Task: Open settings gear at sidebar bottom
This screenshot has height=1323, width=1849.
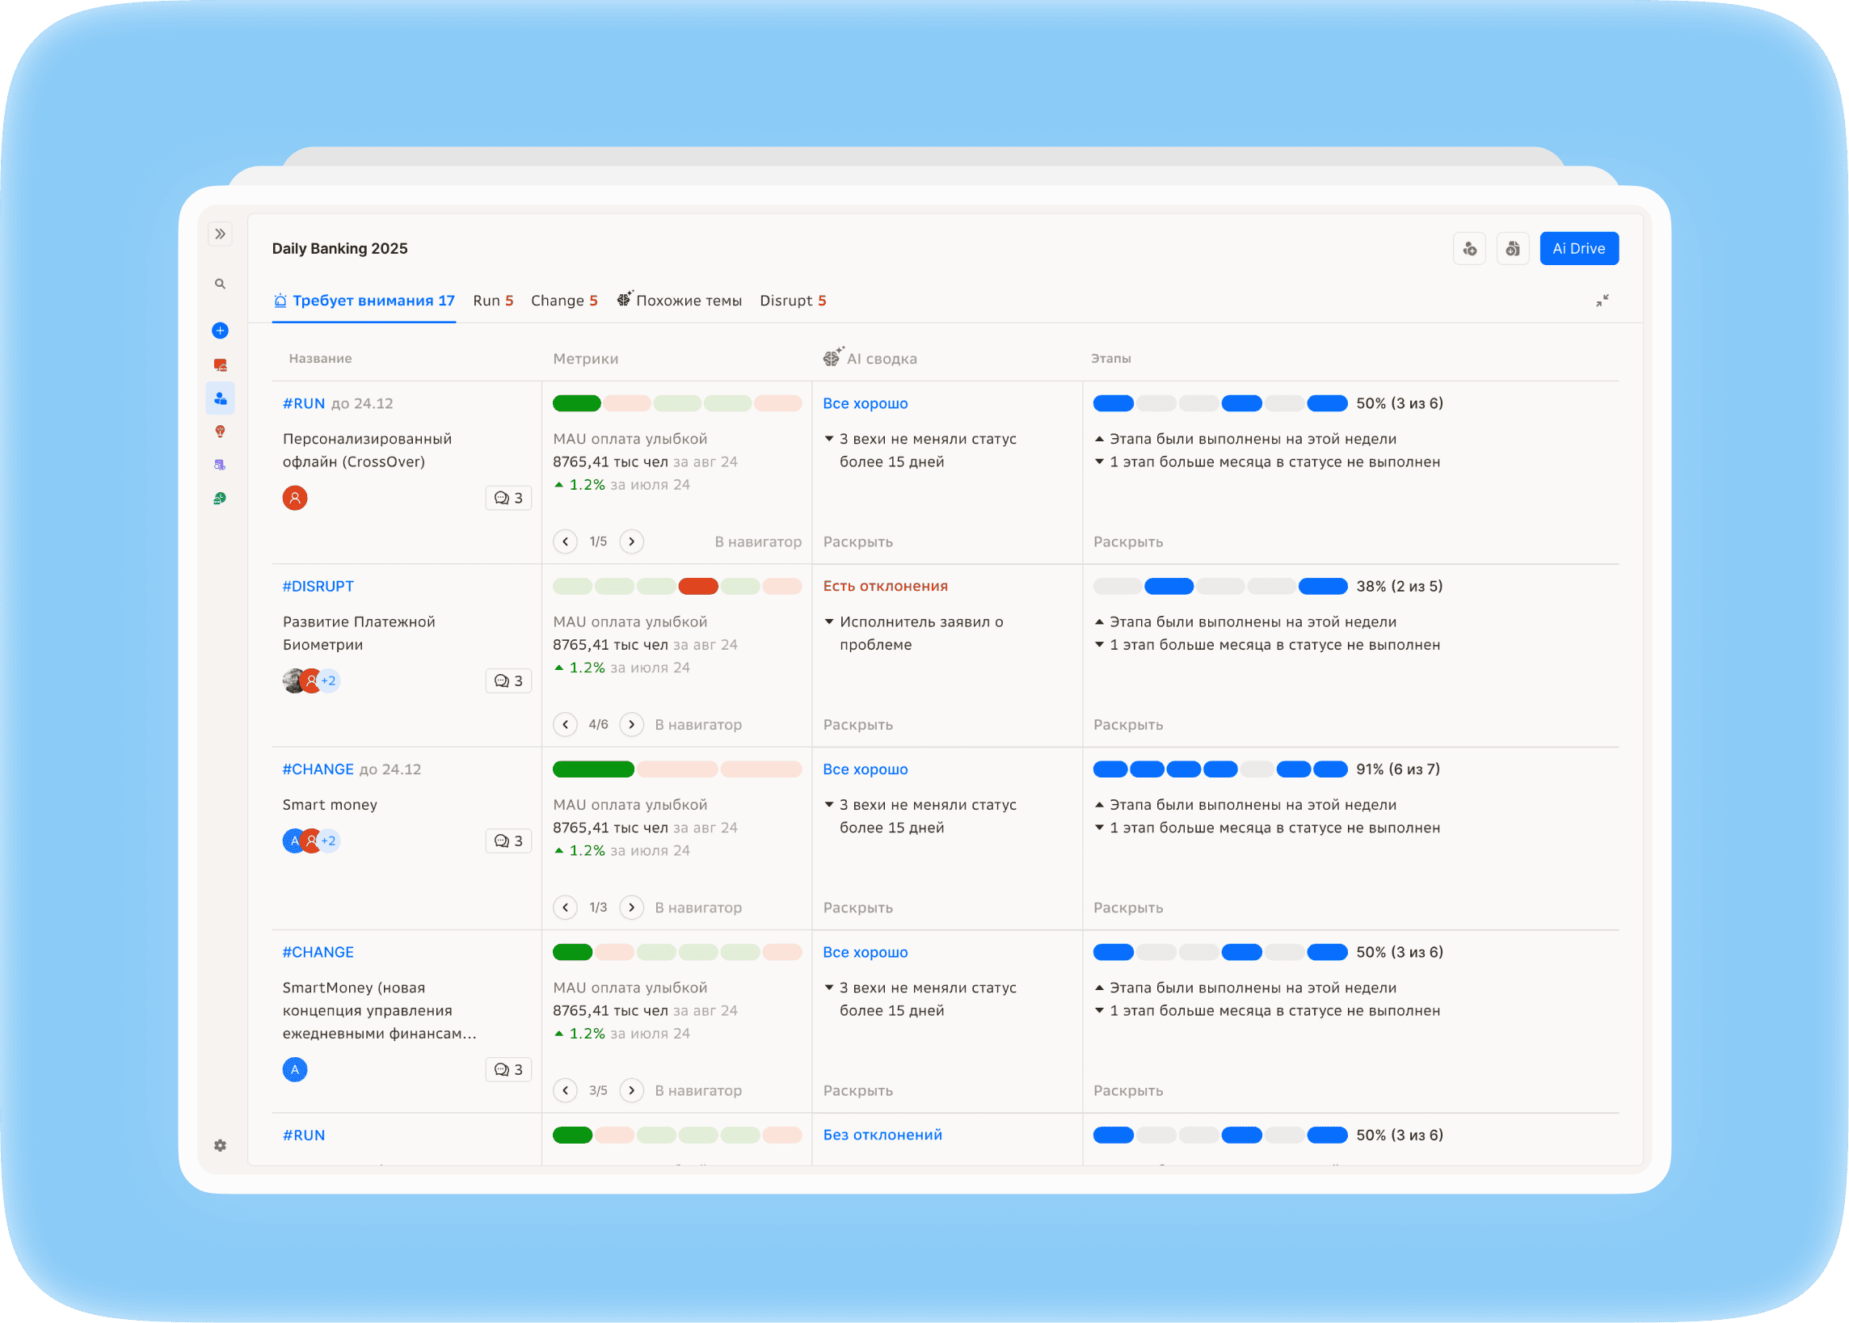Action: tap(220, 1146)
